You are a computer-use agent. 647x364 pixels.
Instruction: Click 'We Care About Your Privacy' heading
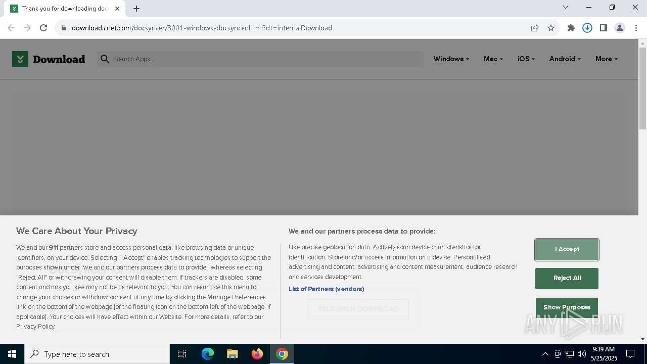tap(77, 231)
